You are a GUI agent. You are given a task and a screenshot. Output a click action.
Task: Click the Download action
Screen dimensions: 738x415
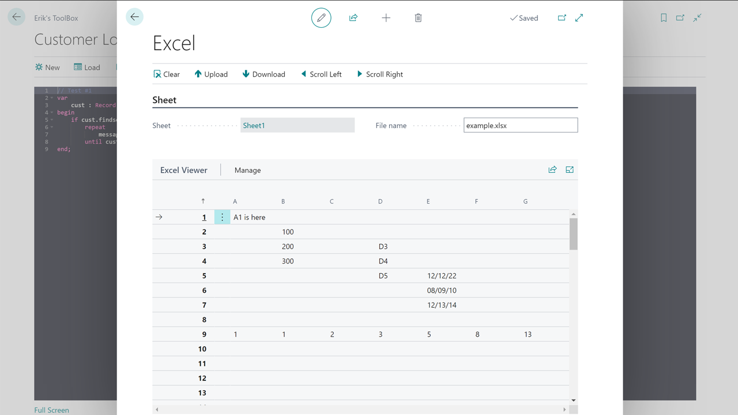click(263, 74)
